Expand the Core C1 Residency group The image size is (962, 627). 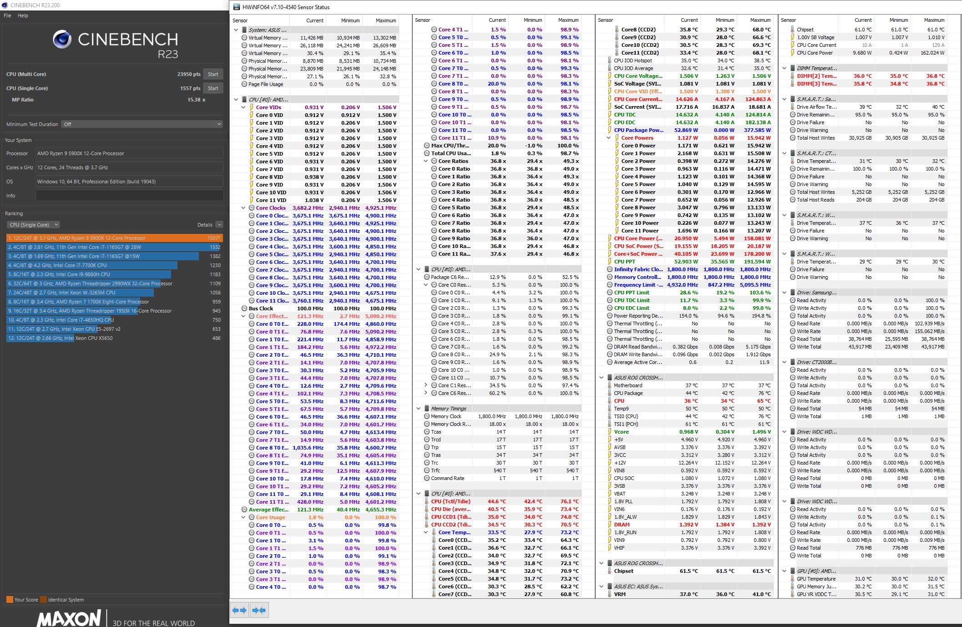pyautogui.click(x=426, y=385)
